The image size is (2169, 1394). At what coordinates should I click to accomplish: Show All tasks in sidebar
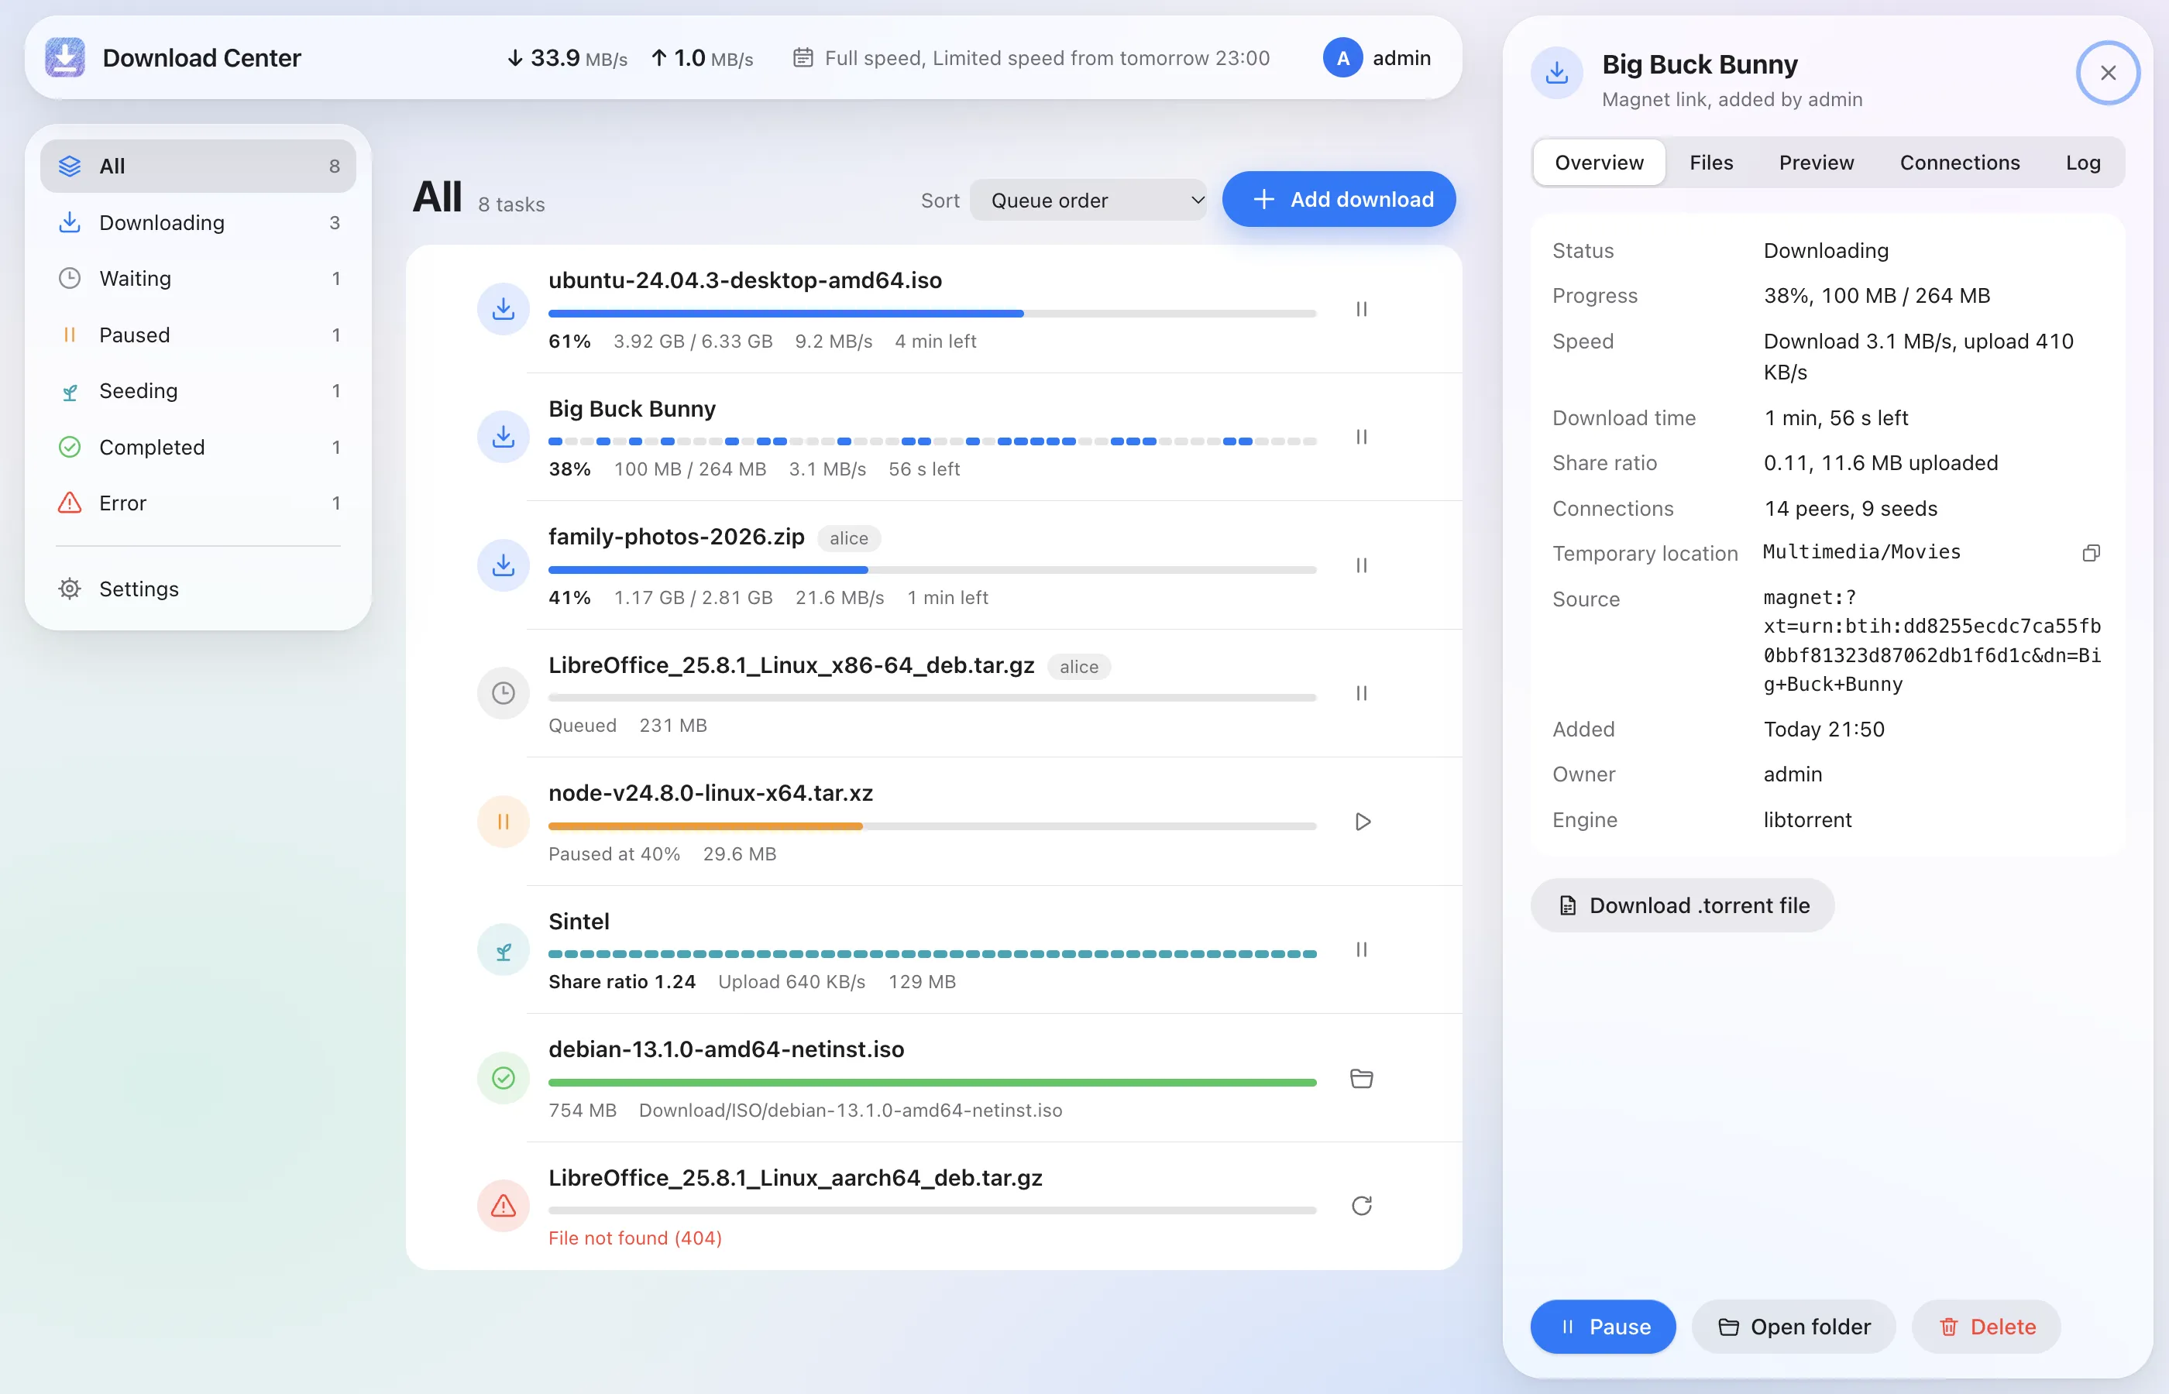[x=198, y=166]
